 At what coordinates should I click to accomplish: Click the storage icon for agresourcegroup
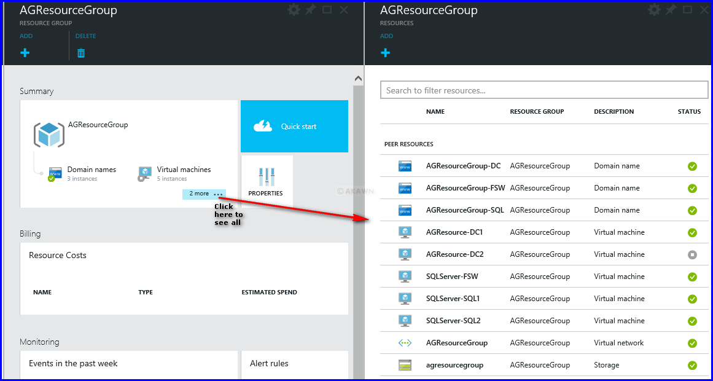pyautogui.click(x=405, y=365)
